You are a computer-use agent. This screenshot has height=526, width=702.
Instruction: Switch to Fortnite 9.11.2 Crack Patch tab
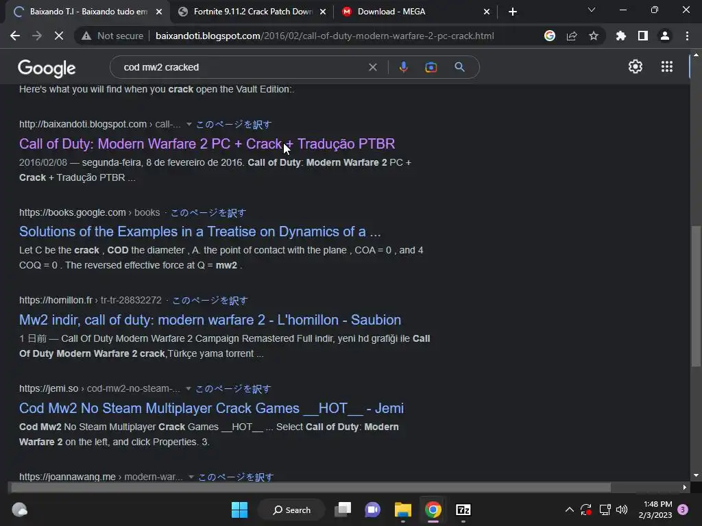pyautogui.click(x=252, y=12)
